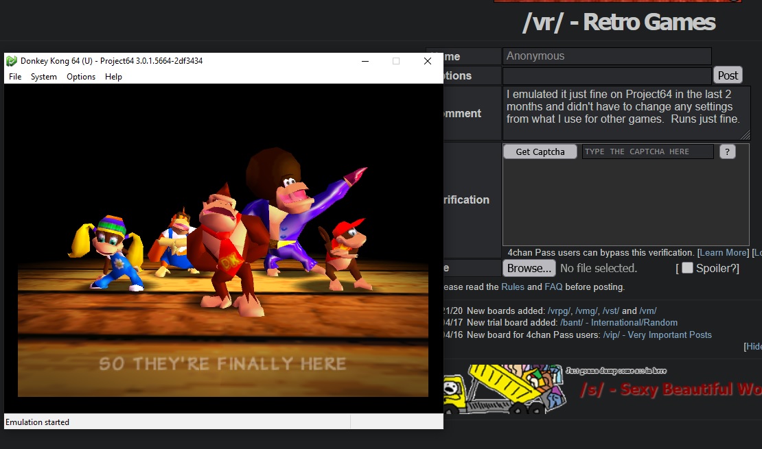Go to the /vst/ board link

611,311
